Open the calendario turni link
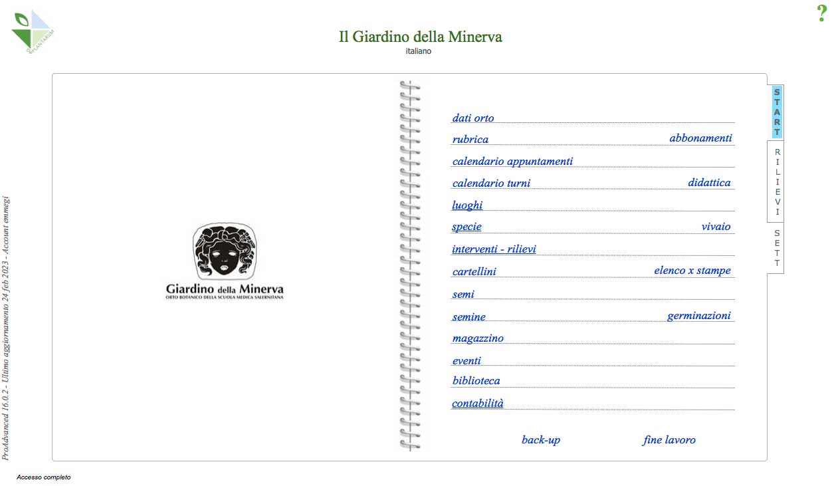This screenshot has height=486, width=834. 491,183
